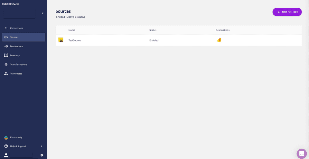Viewport: 309px width, 159px height.
Task: Click the JavaScript source icon for TestSource
Action: click(x=61, y=40)
